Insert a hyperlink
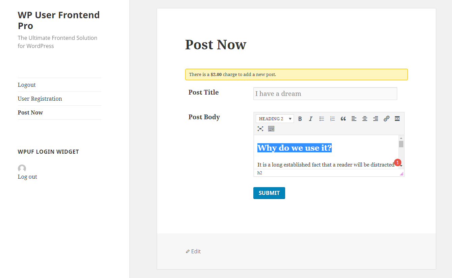Screen dimensions: 452x278 (x=386, y=119)
